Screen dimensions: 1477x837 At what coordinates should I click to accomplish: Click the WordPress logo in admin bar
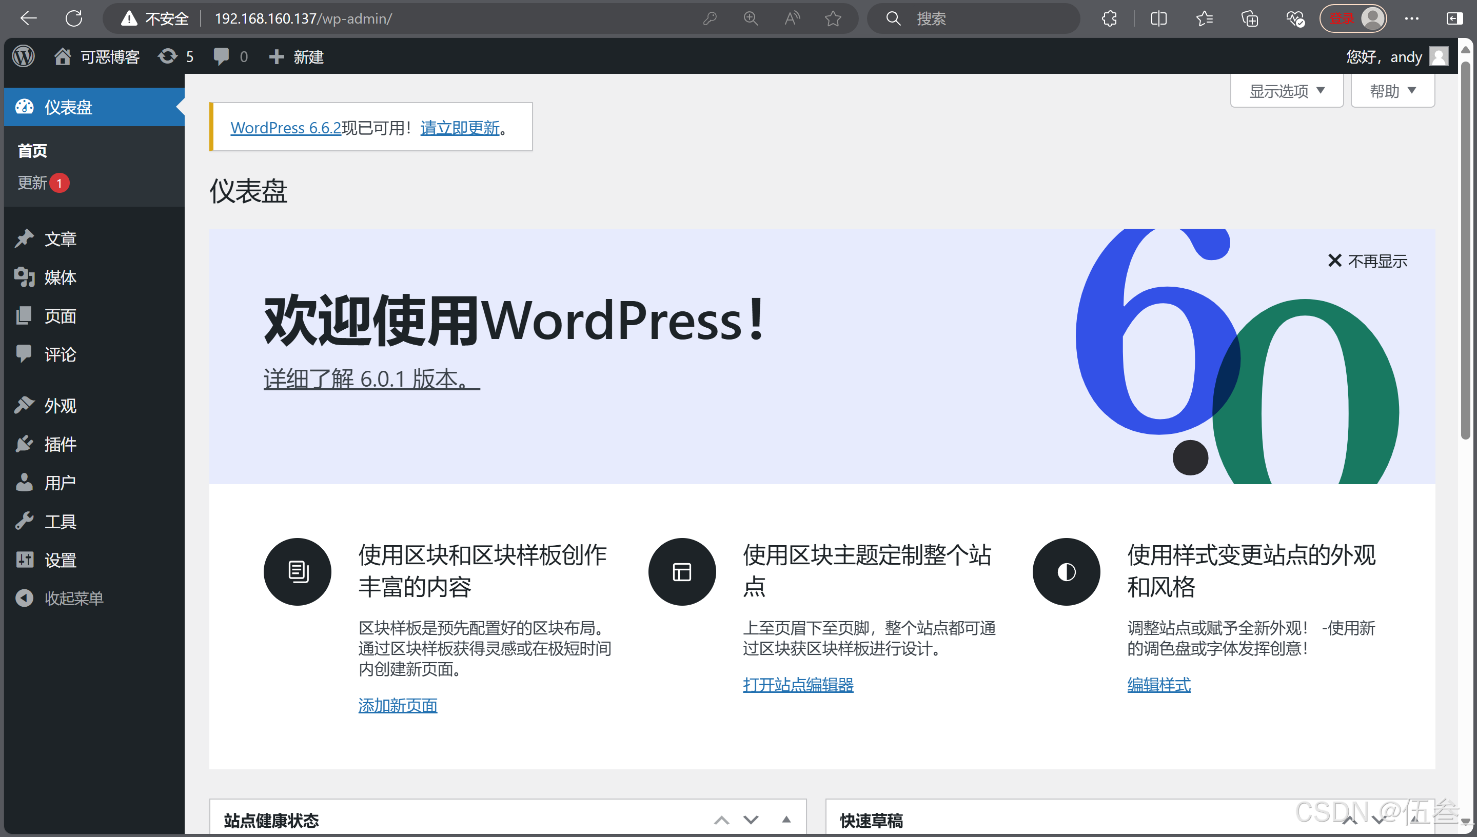pyautogui.click(x=24, y=56)
